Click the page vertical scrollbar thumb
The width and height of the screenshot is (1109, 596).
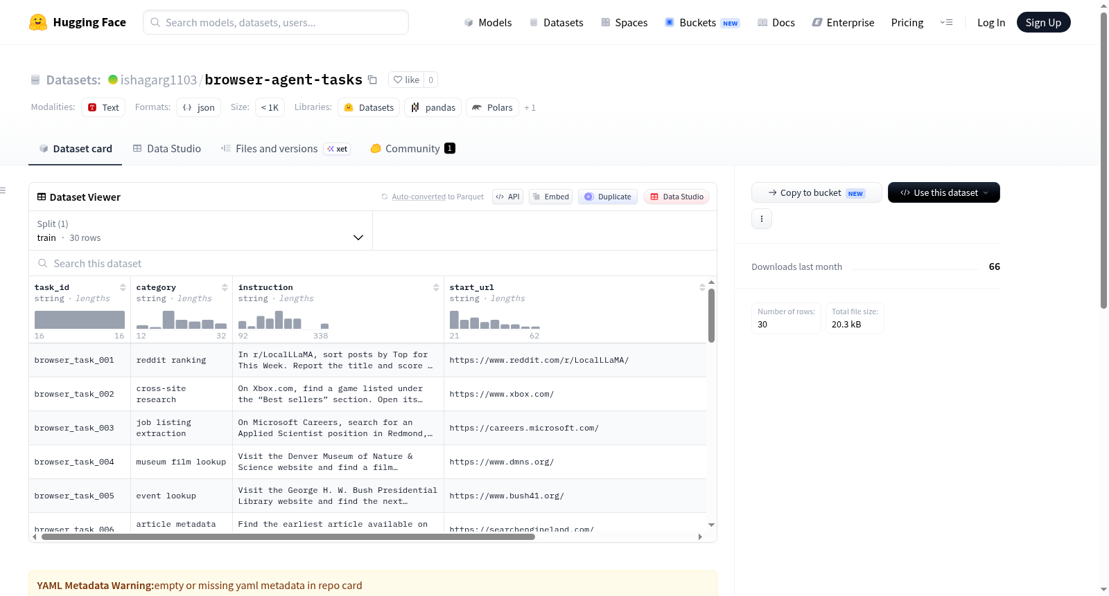coord(1103,159)
